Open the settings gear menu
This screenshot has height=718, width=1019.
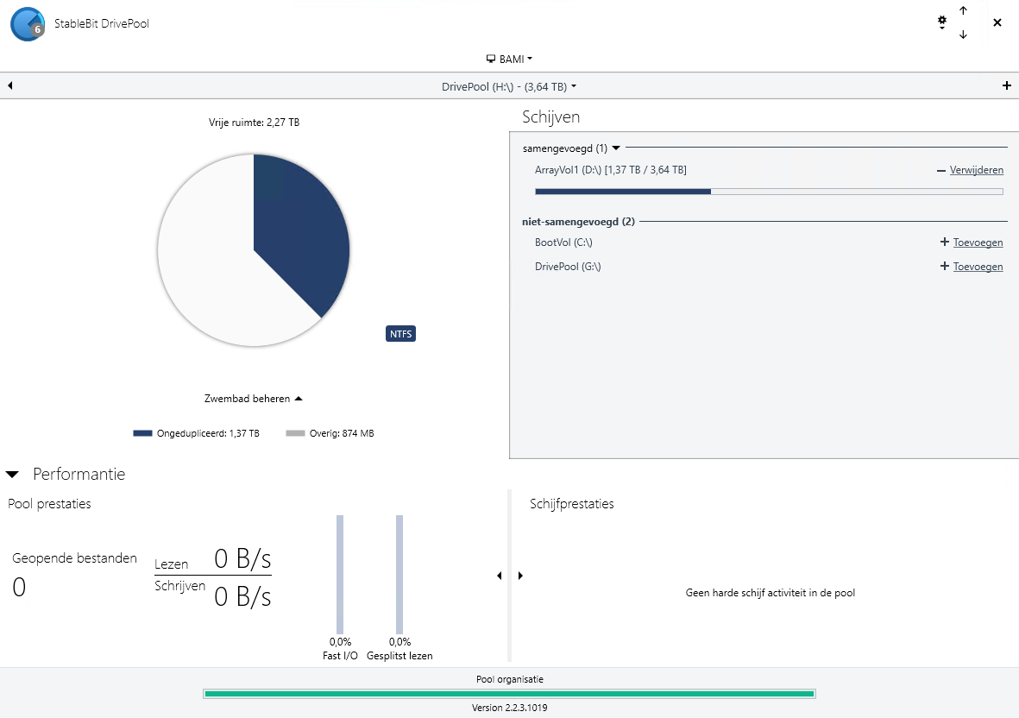tap(941, 22)
